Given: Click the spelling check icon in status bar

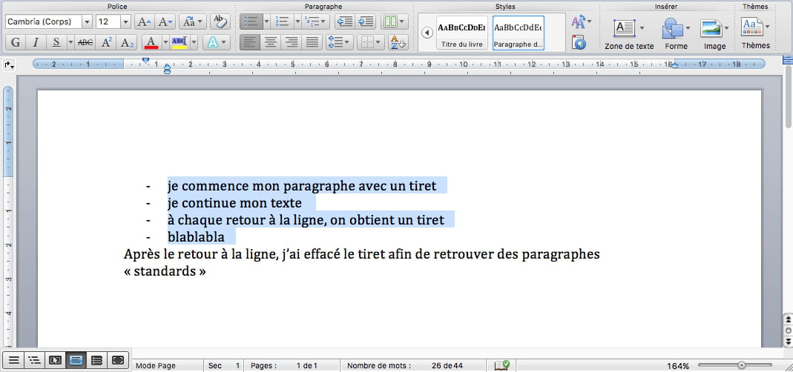Looking at the screenshot, I should point(501,365).
